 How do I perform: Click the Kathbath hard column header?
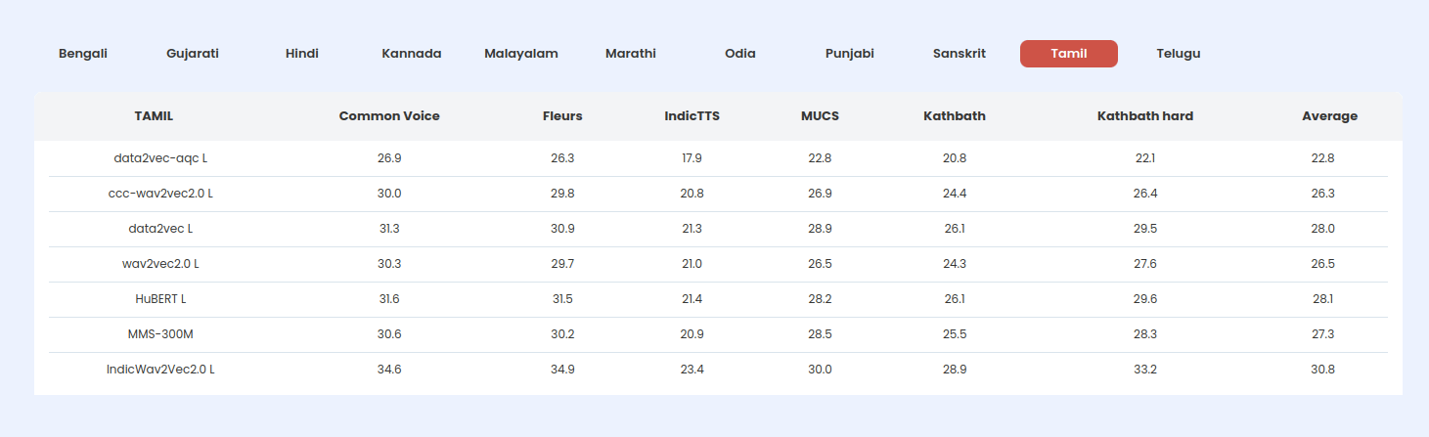click(x=1145, y=116)
